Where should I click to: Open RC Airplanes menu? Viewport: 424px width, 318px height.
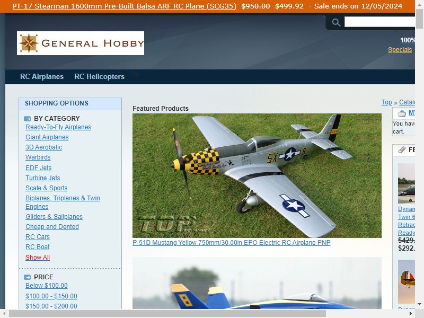pos(42,76)
